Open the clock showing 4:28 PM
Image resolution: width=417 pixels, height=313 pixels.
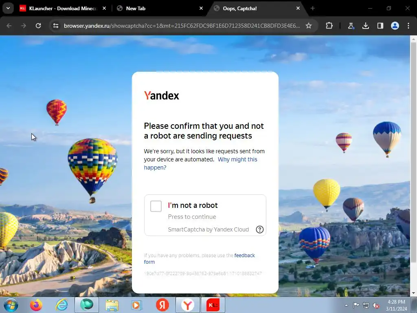396,305
